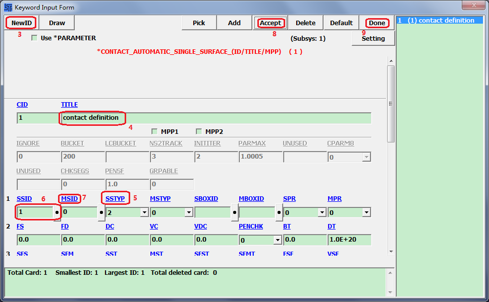Viewport: 489px width, 302px height.
Task: Click the Keyword Input Form title bar icon
Action: [x=8, y=8]
